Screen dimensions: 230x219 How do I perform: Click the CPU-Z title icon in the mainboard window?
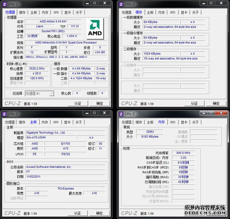click(4, 114)
